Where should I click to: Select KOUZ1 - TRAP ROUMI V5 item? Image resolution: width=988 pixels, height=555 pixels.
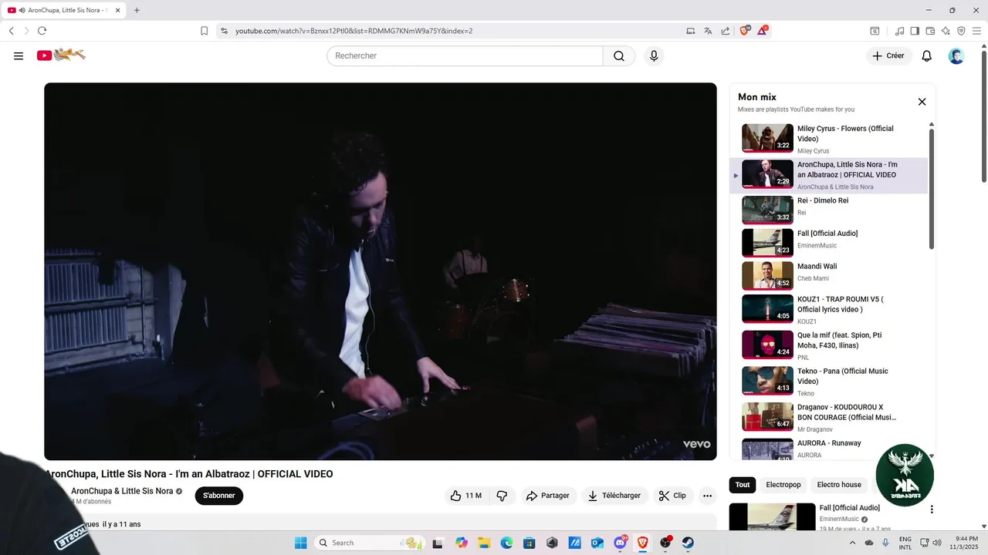pos(829,309)
